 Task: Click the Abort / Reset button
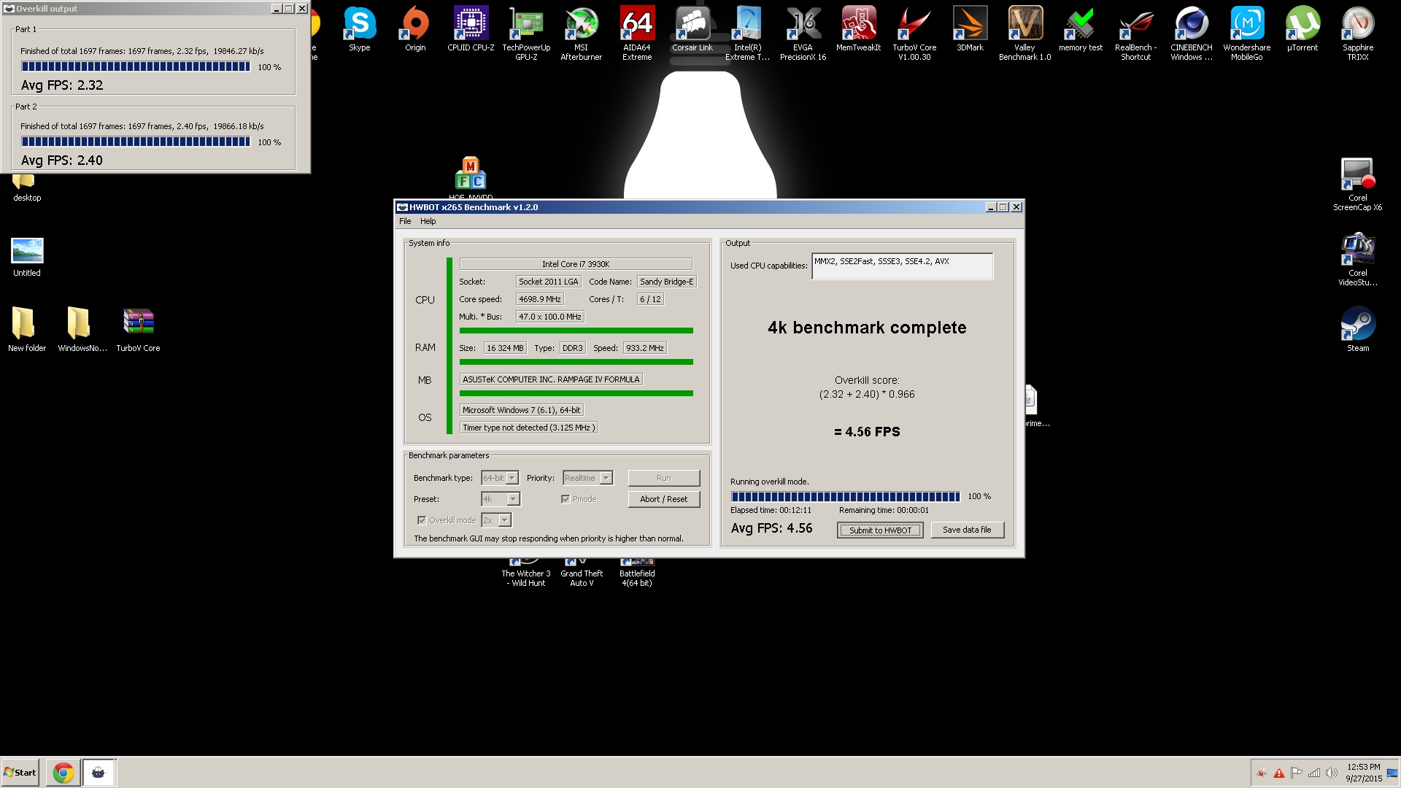[663, 499]
